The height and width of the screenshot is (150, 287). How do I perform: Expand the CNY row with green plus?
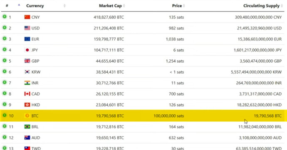(5, 17)
